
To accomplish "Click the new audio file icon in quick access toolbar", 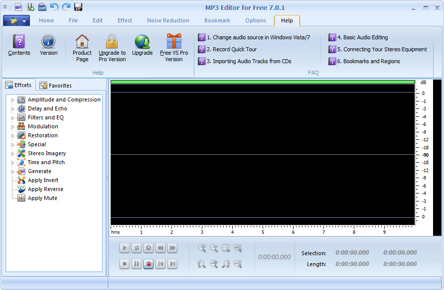I will [x=18, y=7].
